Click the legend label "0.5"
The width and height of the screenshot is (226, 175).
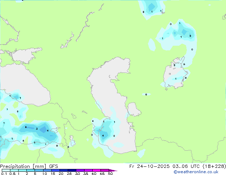(12, 174)
